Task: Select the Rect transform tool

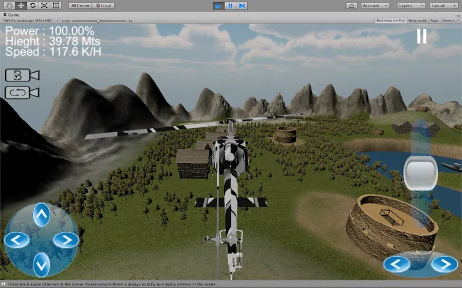Action: coord(56,5)
